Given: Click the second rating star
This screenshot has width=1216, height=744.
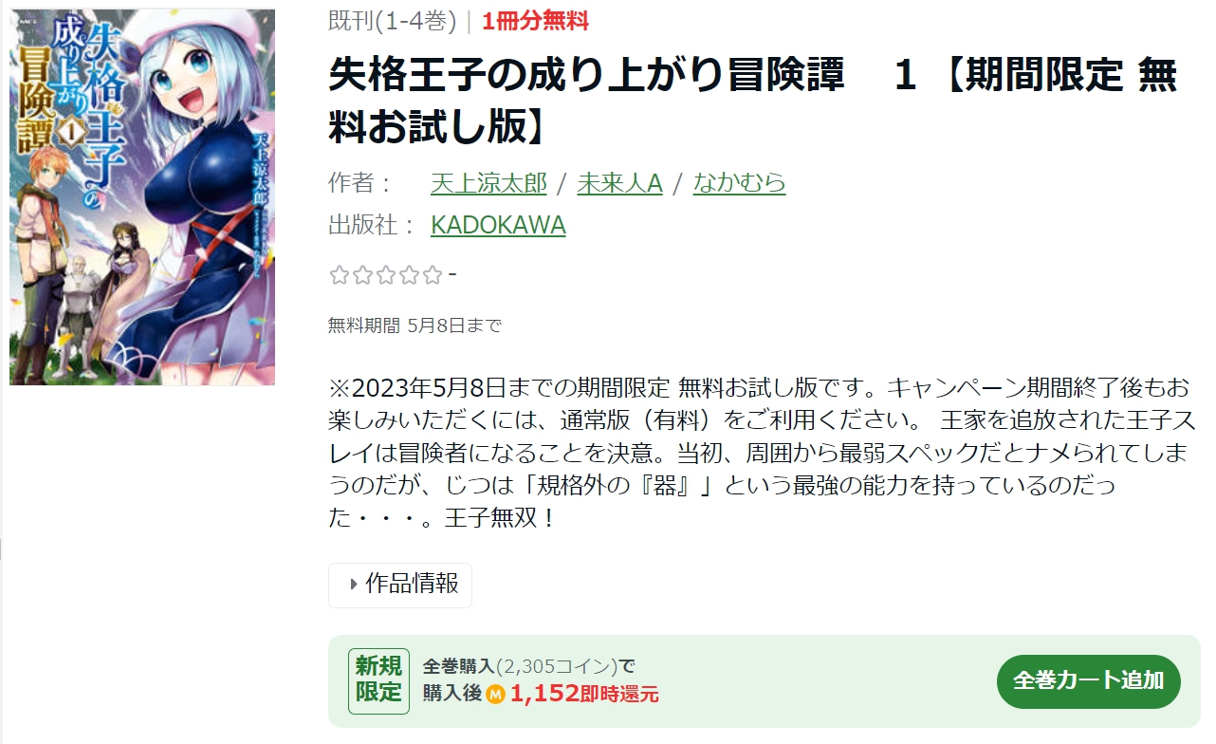Looking at the screenshot, I should click(x=362, y=275).
